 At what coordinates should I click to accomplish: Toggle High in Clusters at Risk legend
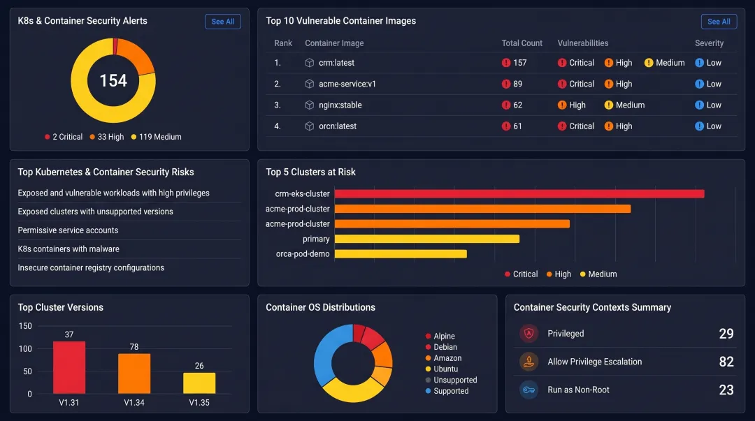tap(559, 274)
